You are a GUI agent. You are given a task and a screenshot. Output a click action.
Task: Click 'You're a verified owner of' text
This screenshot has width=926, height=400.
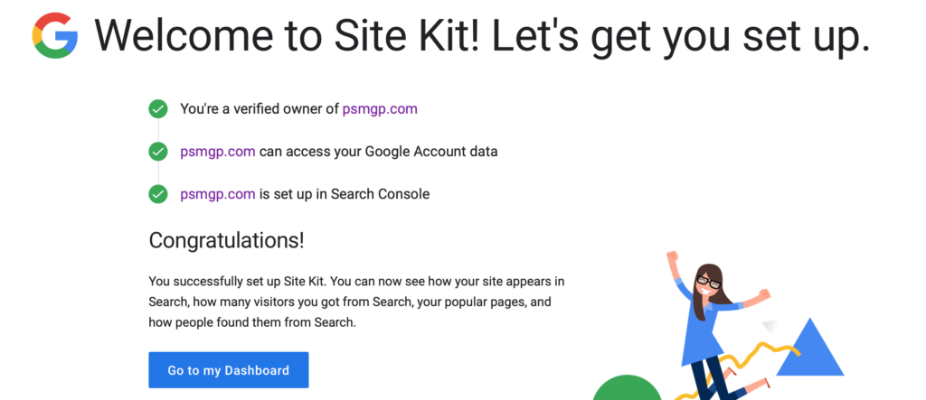(260, 108)
